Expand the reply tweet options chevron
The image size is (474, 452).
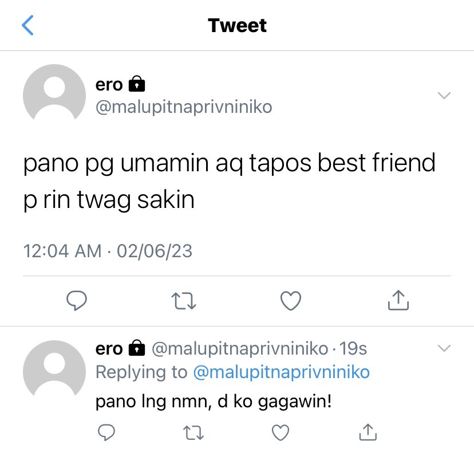click(x=444, y=348)
